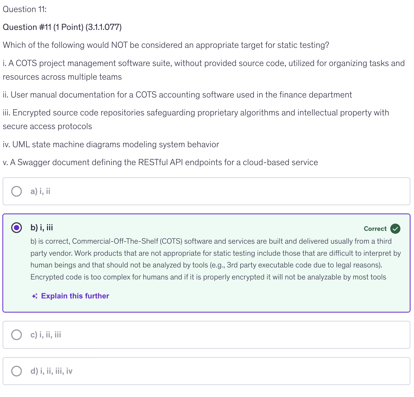This screenshot has height=397, width=414.
Task: Click the "Question 11:" title
Action: (x=25, y=9)
